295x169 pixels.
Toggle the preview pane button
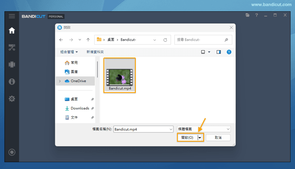[219, 52]
